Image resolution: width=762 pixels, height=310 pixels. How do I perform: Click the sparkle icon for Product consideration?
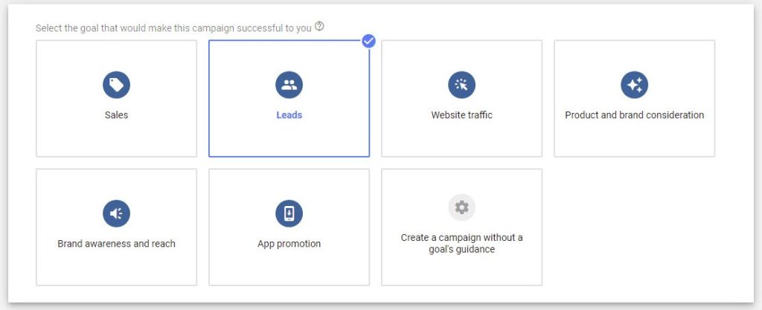tap(634, 85)
